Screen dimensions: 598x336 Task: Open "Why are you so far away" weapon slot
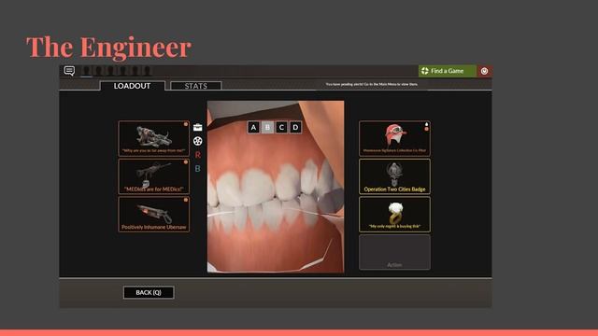tap(153, 138)
